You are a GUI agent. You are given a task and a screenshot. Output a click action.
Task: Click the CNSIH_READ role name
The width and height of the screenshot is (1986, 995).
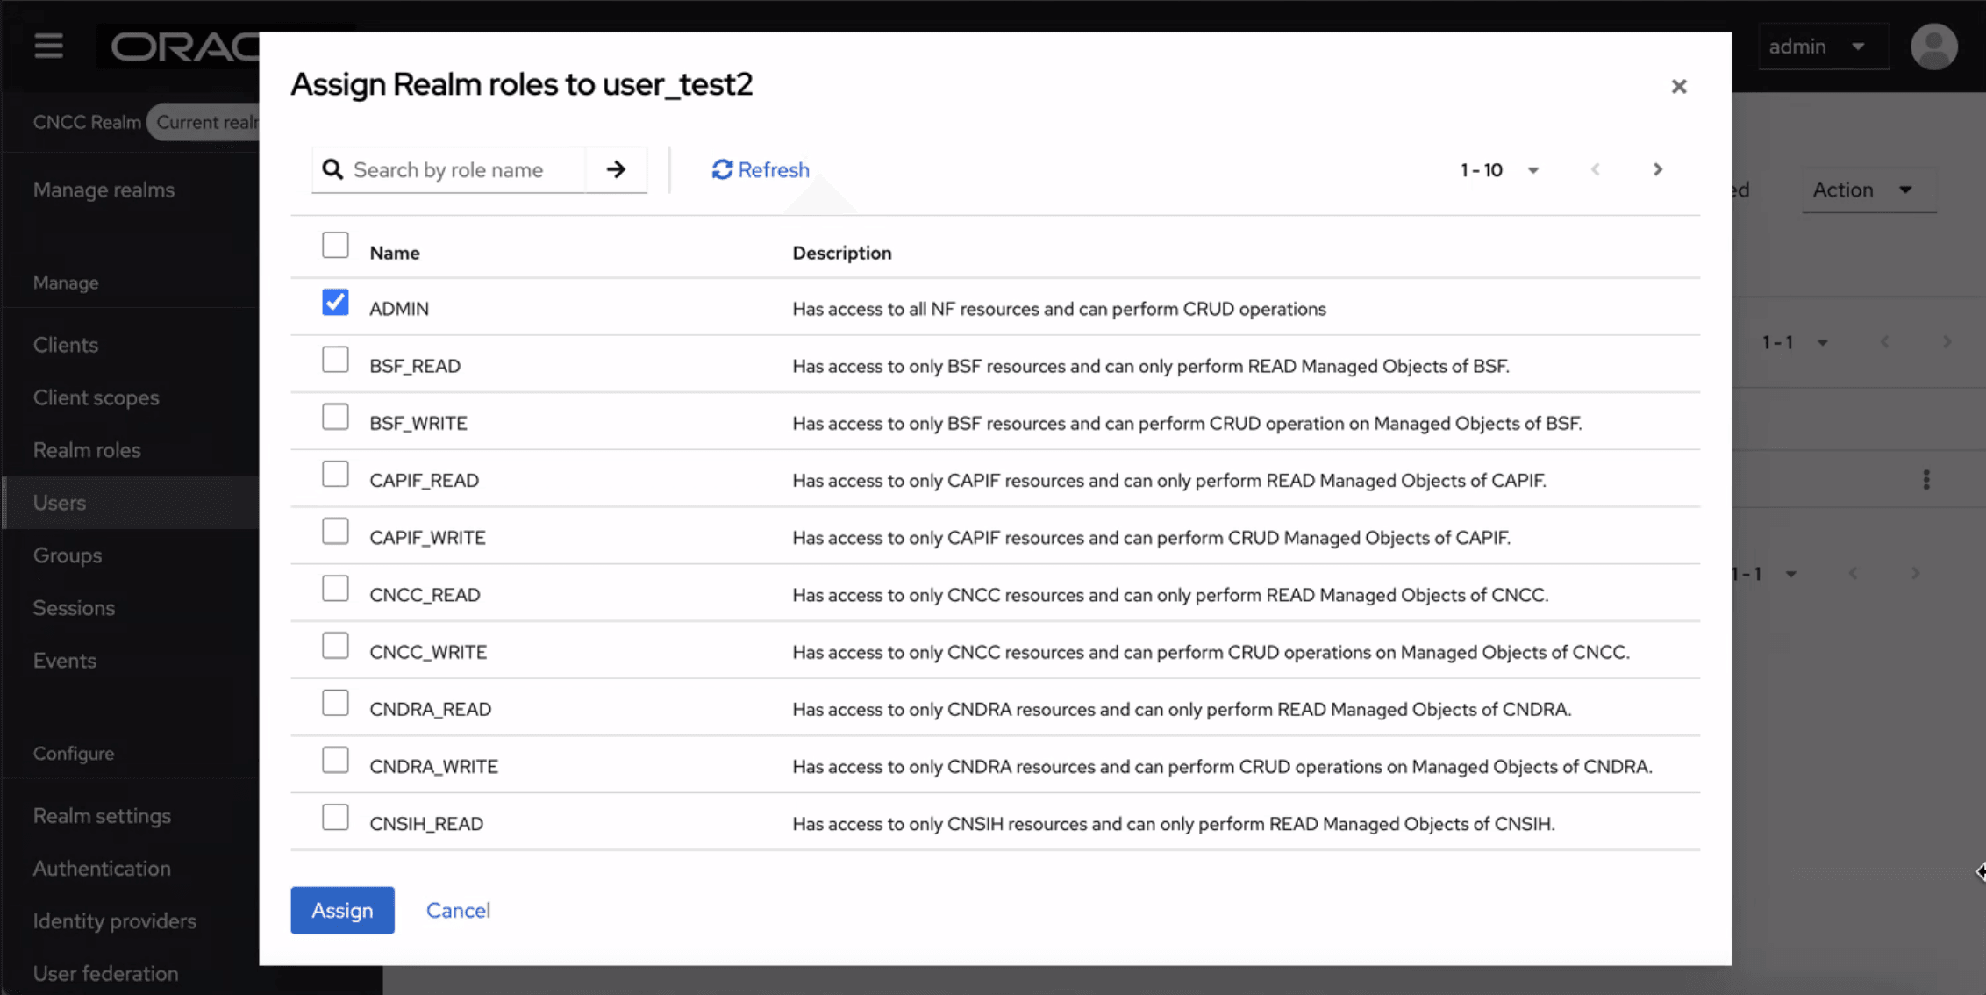426,824
